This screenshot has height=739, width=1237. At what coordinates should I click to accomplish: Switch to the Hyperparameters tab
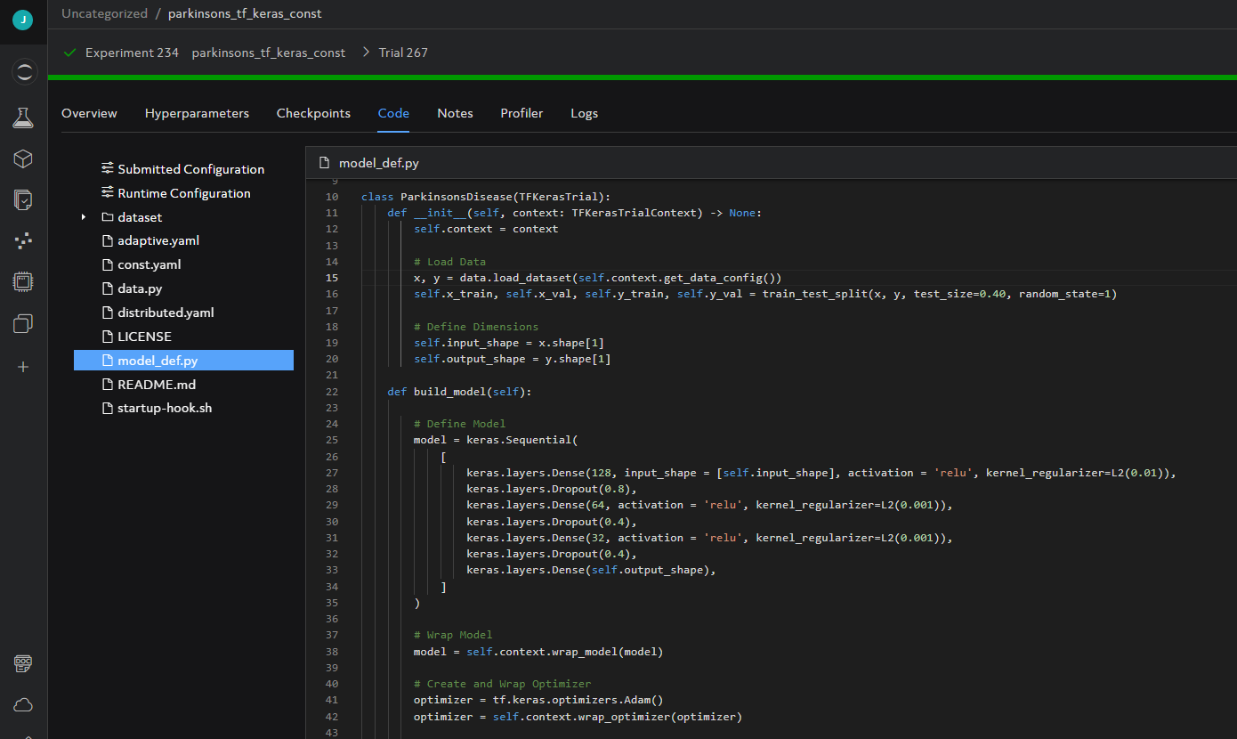click(x=197, y=113)
